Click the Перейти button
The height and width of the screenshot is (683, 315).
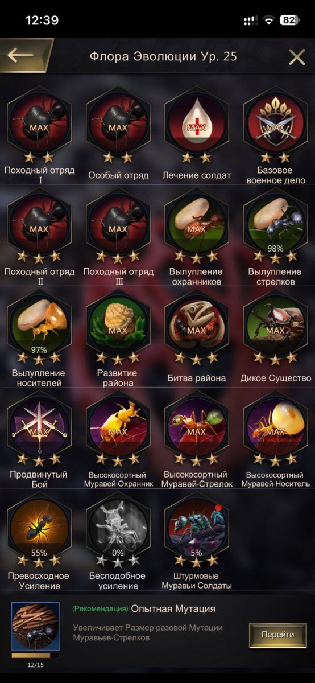(277, 635)
